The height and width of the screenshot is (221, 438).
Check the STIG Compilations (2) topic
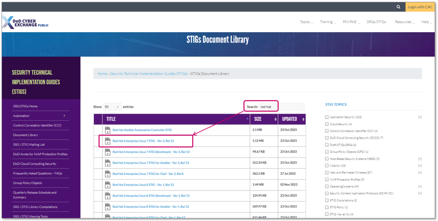click(327, 200)
